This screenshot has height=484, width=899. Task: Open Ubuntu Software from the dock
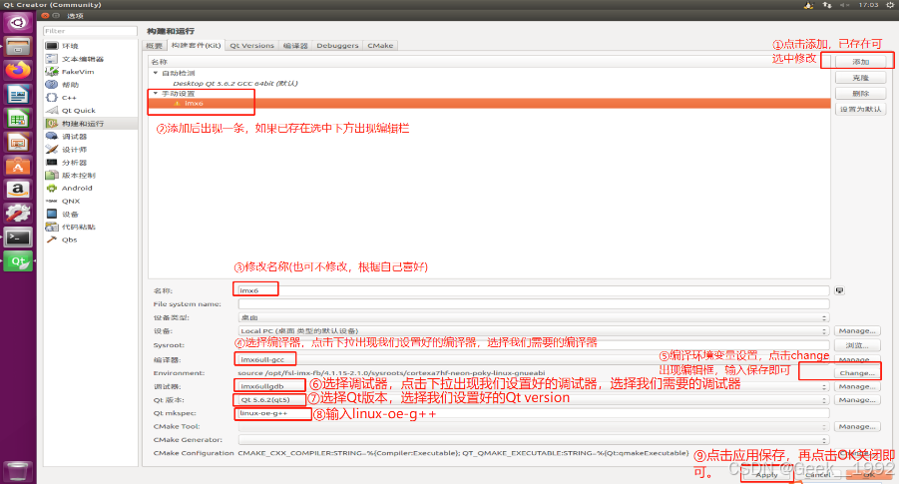point(18,166)
